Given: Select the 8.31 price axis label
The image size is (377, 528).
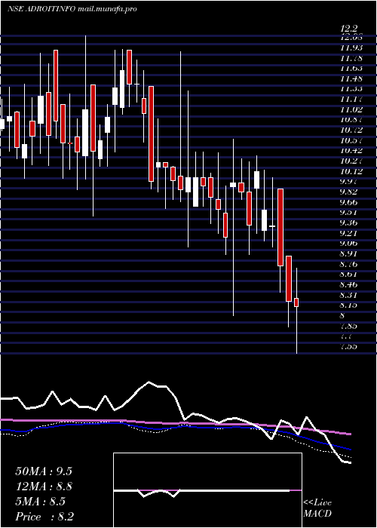Looking at the screenshot, I should point(349,295).
